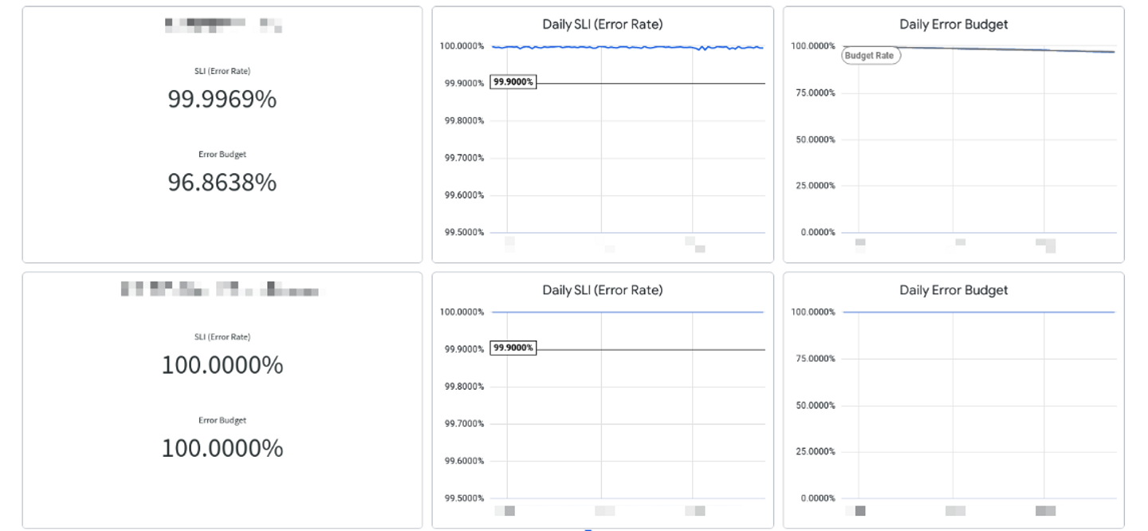Screen dimensions: 1148x531
Task: Click the top Daily SLI (Error Rate) chart title
Action: (602, 25)
